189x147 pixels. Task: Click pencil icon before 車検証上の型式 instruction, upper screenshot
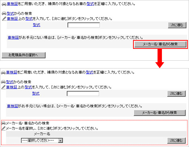(4, 19)
